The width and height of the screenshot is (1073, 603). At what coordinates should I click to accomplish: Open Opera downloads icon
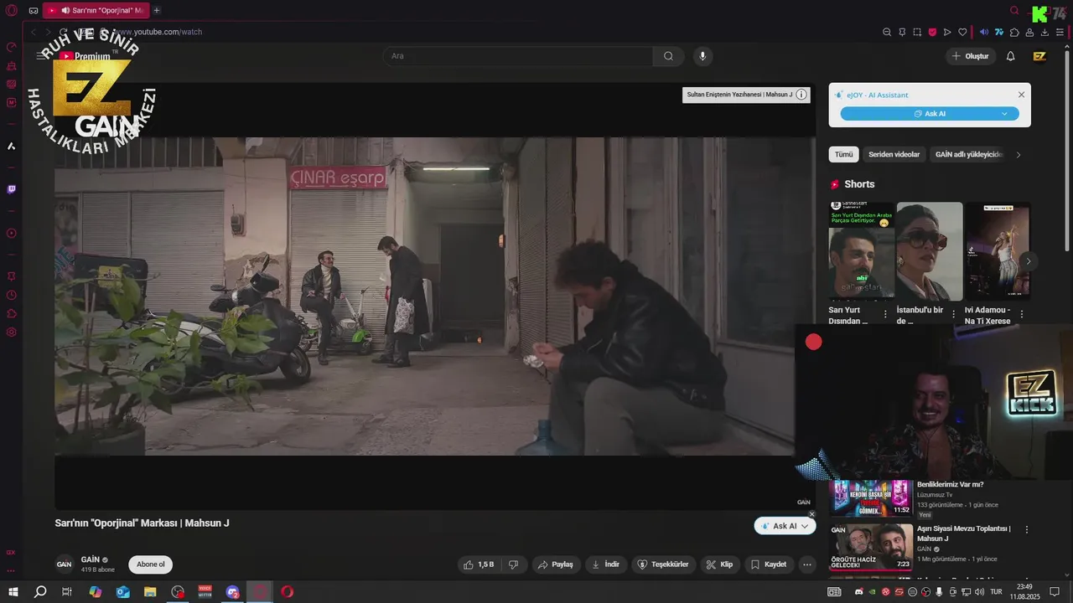click(x=1044, y=32)
